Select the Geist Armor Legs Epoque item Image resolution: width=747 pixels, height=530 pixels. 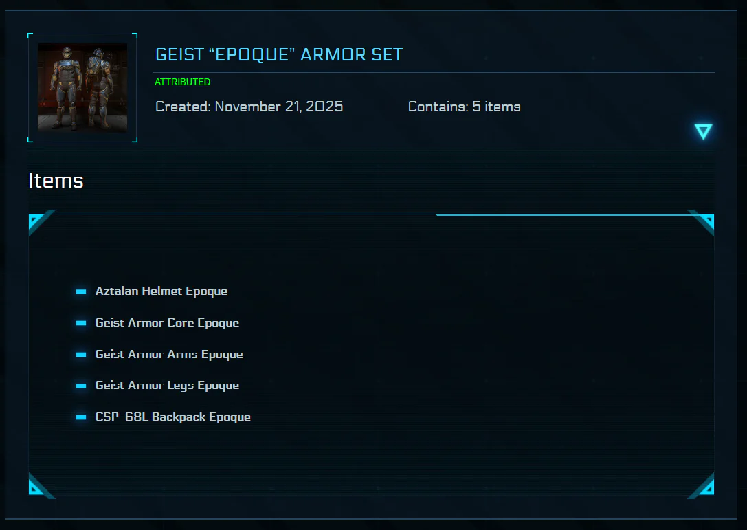point(167,385)
